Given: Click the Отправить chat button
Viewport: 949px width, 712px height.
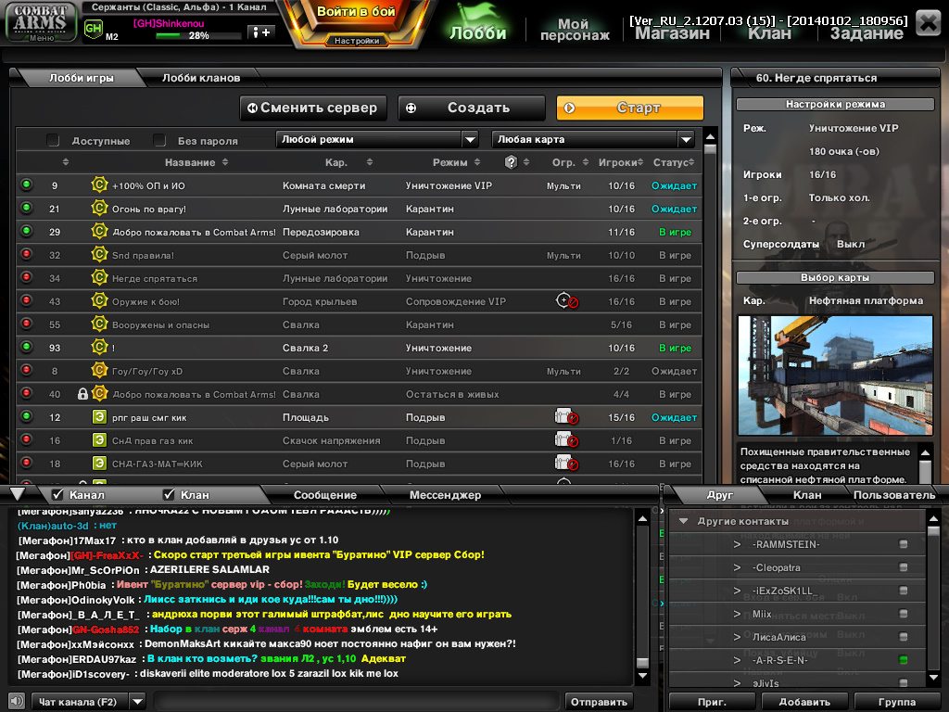Looking at the screenshot, I should click(x=599, y=702).
